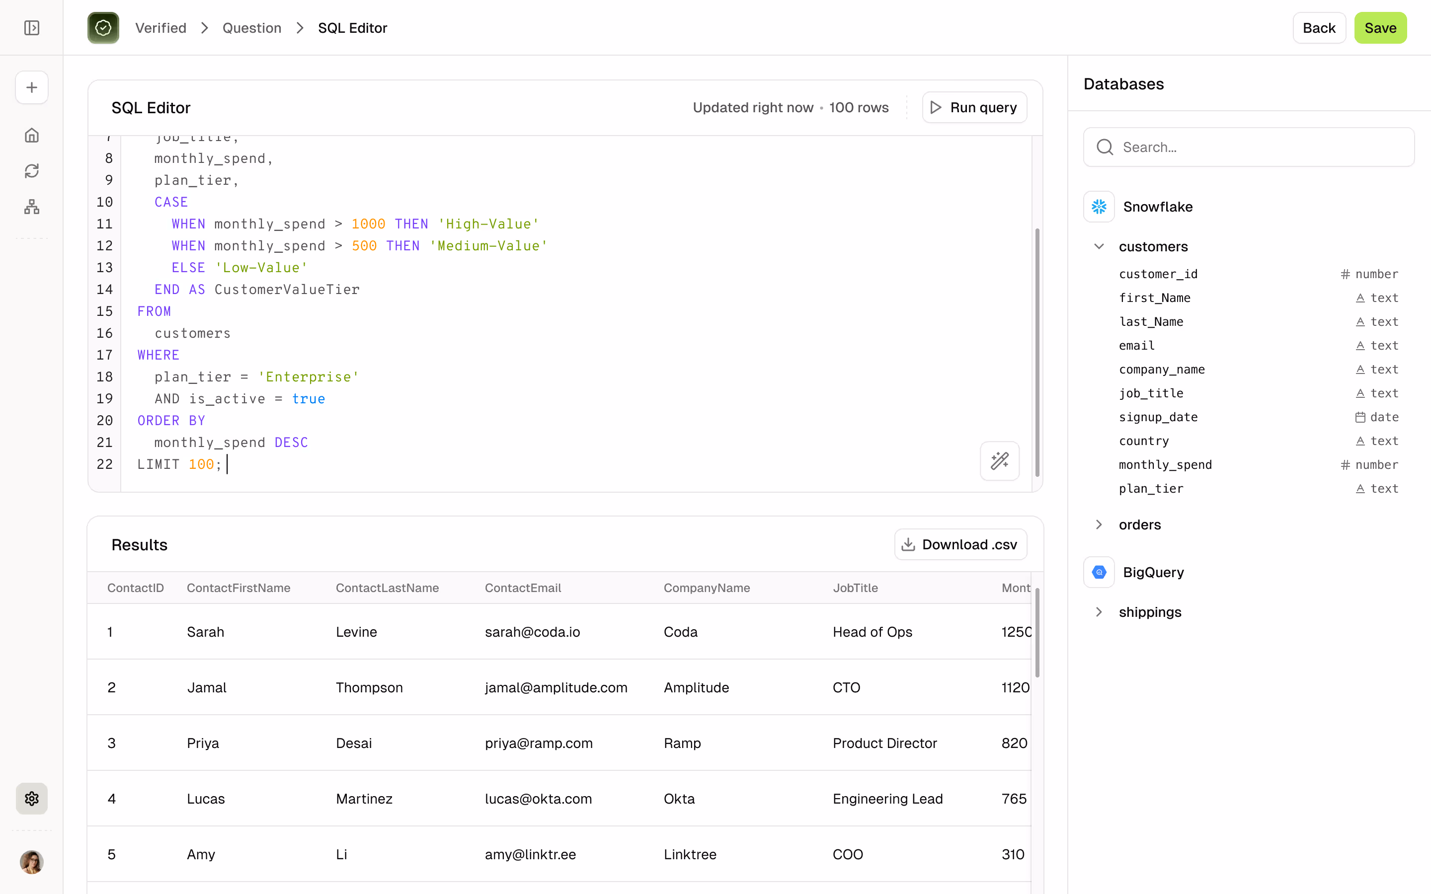Open settings gear in sidebar

(32, 799)
